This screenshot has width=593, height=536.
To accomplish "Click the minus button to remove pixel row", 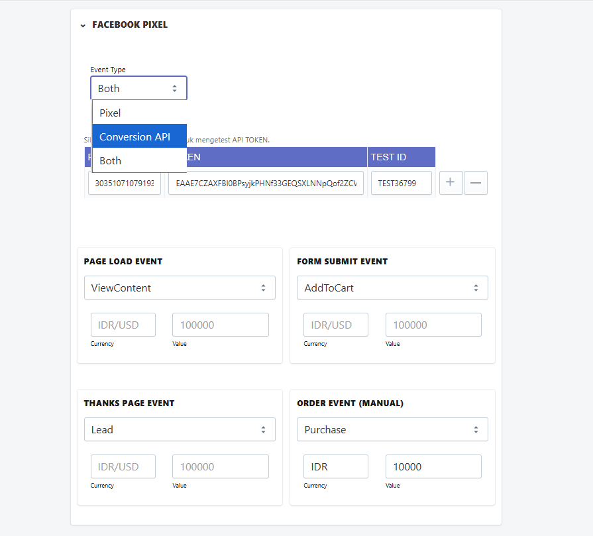I will click(x=476, y=183).
